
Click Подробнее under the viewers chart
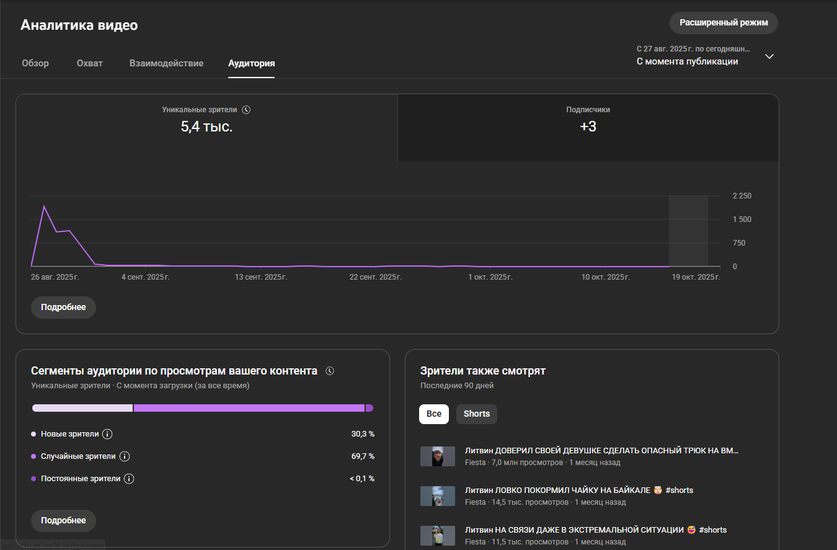[63, 308]
